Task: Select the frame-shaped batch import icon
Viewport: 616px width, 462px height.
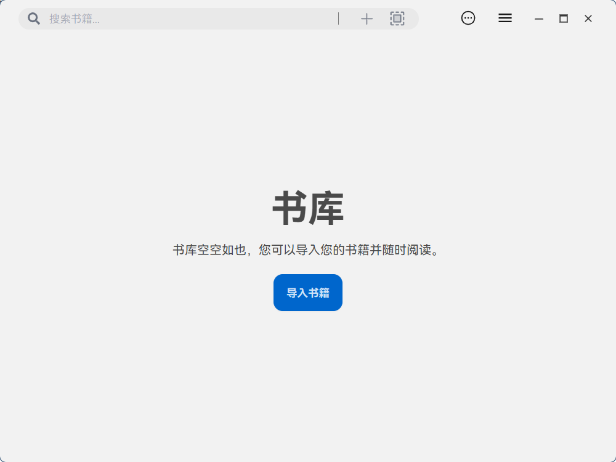Action: [x=397, y=18]
